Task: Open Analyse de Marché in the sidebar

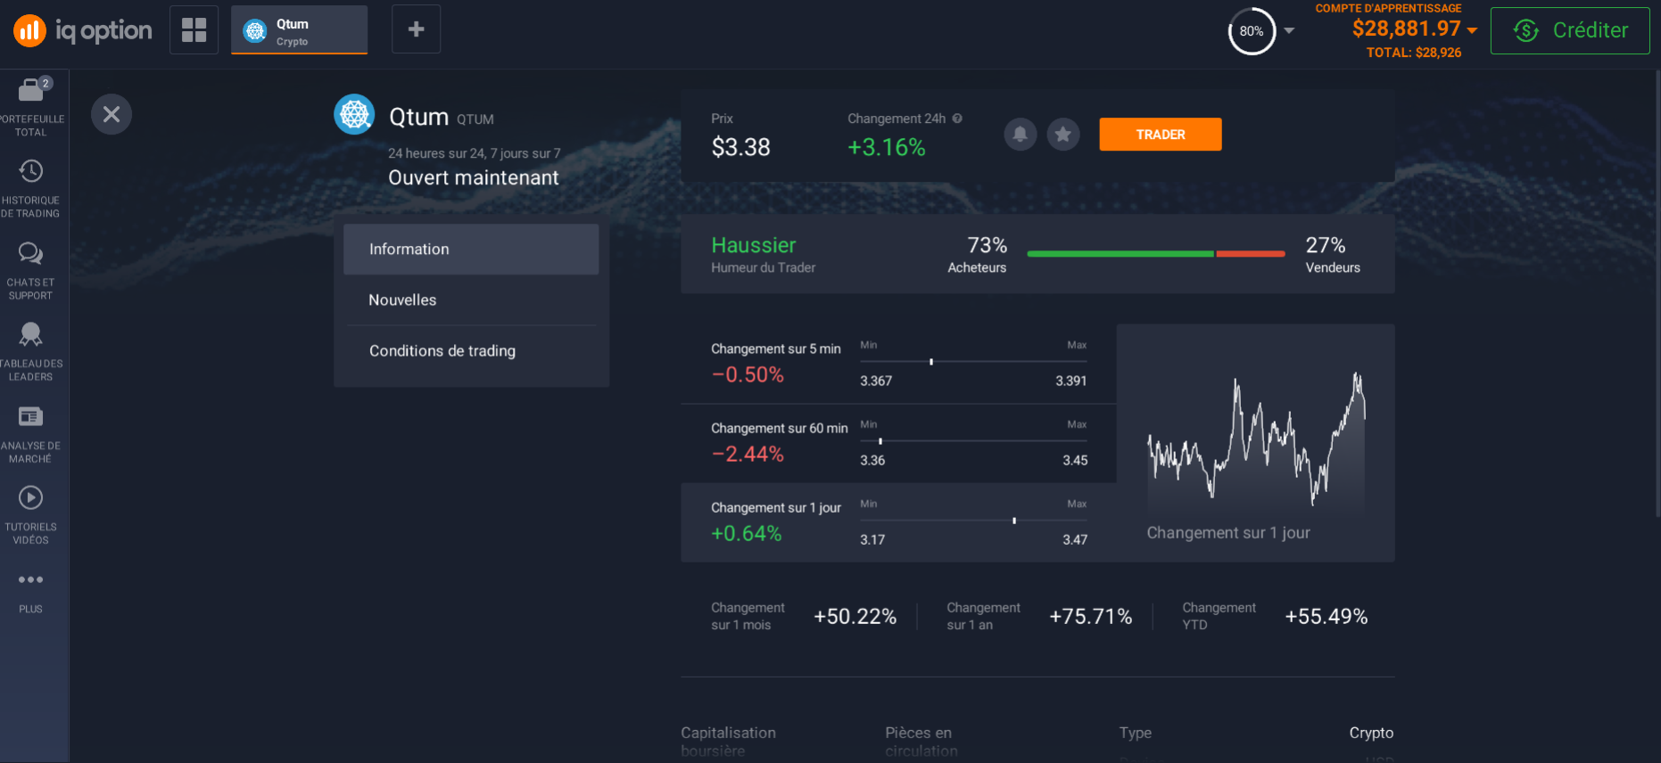Action: (31, 432)
